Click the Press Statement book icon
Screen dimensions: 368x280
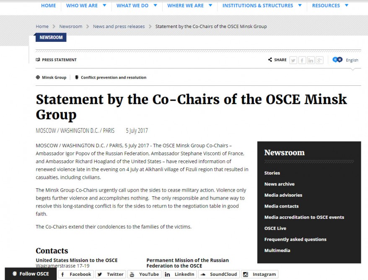38,60
